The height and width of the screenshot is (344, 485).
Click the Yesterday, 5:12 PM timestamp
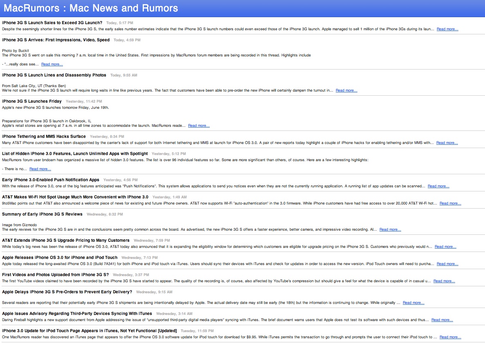coord(168,154)
